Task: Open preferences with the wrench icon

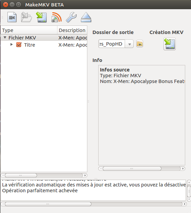Action: pos(71,17)
